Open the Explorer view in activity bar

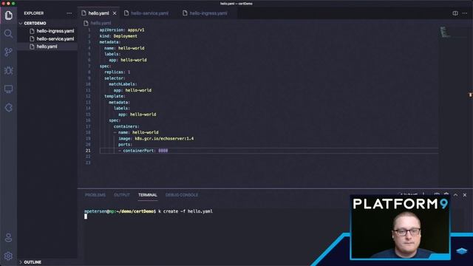(x=8, y=15)
